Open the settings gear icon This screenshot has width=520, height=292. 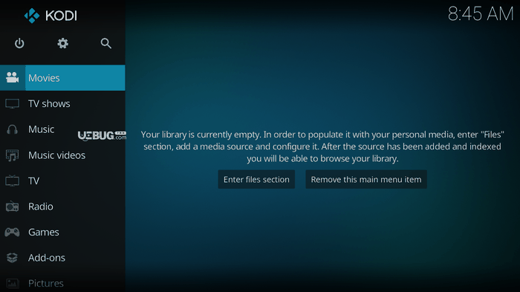[62, 44]
